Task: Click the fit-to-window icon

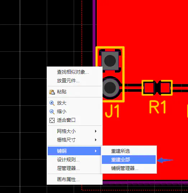Action: pos(52,120)
